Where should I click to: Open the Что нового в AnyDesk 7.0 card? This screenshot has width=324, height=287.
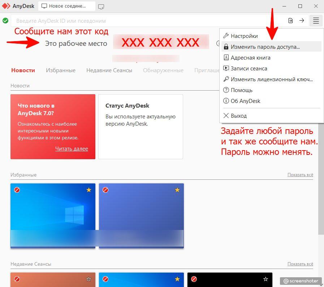pos(53,127)
